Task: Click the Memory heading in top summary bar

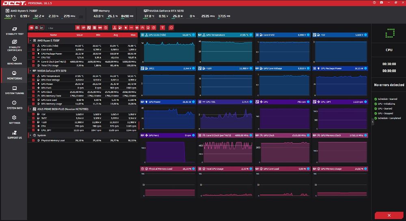Action: [x=104, y=11]
